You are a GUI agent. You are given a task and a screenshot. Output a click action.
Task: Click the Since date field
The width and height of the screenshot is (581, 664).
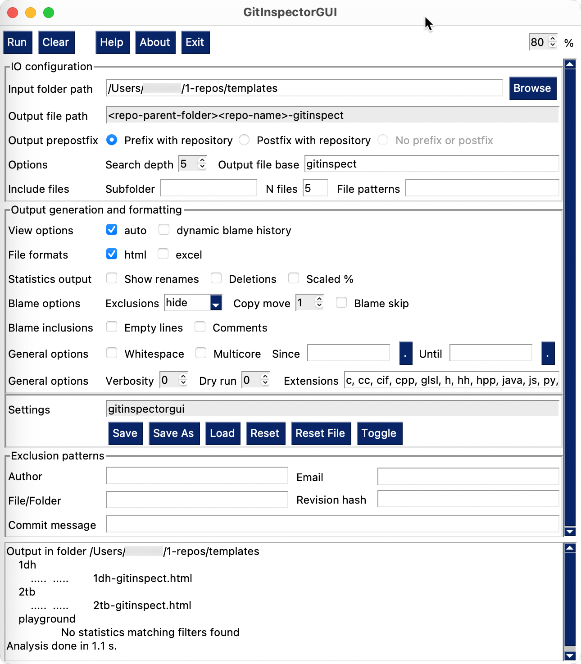349,353
